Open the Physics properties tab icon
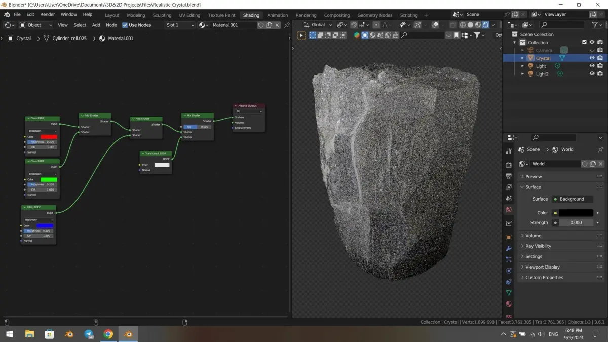This screenshot has width=608, height=342. click(509, 271)
